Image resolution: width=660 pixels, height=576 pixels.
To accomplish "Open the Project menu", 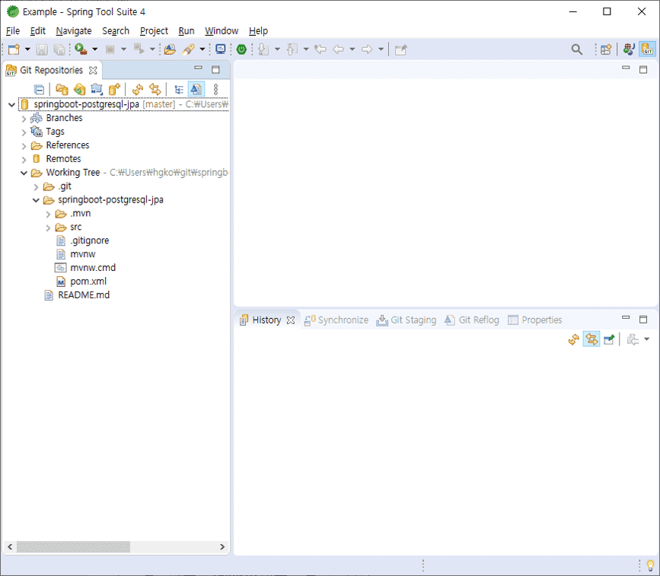I will click(154, 30).
